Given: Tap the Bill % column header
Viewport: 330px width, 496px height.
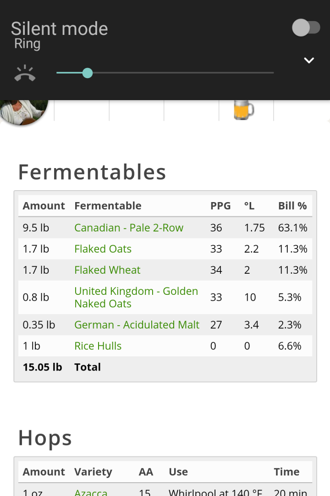Looking at the screenshot, I should point(292,206).
